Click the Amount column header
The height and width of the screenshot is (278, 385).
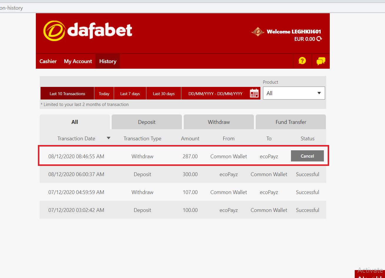(190, 138)
